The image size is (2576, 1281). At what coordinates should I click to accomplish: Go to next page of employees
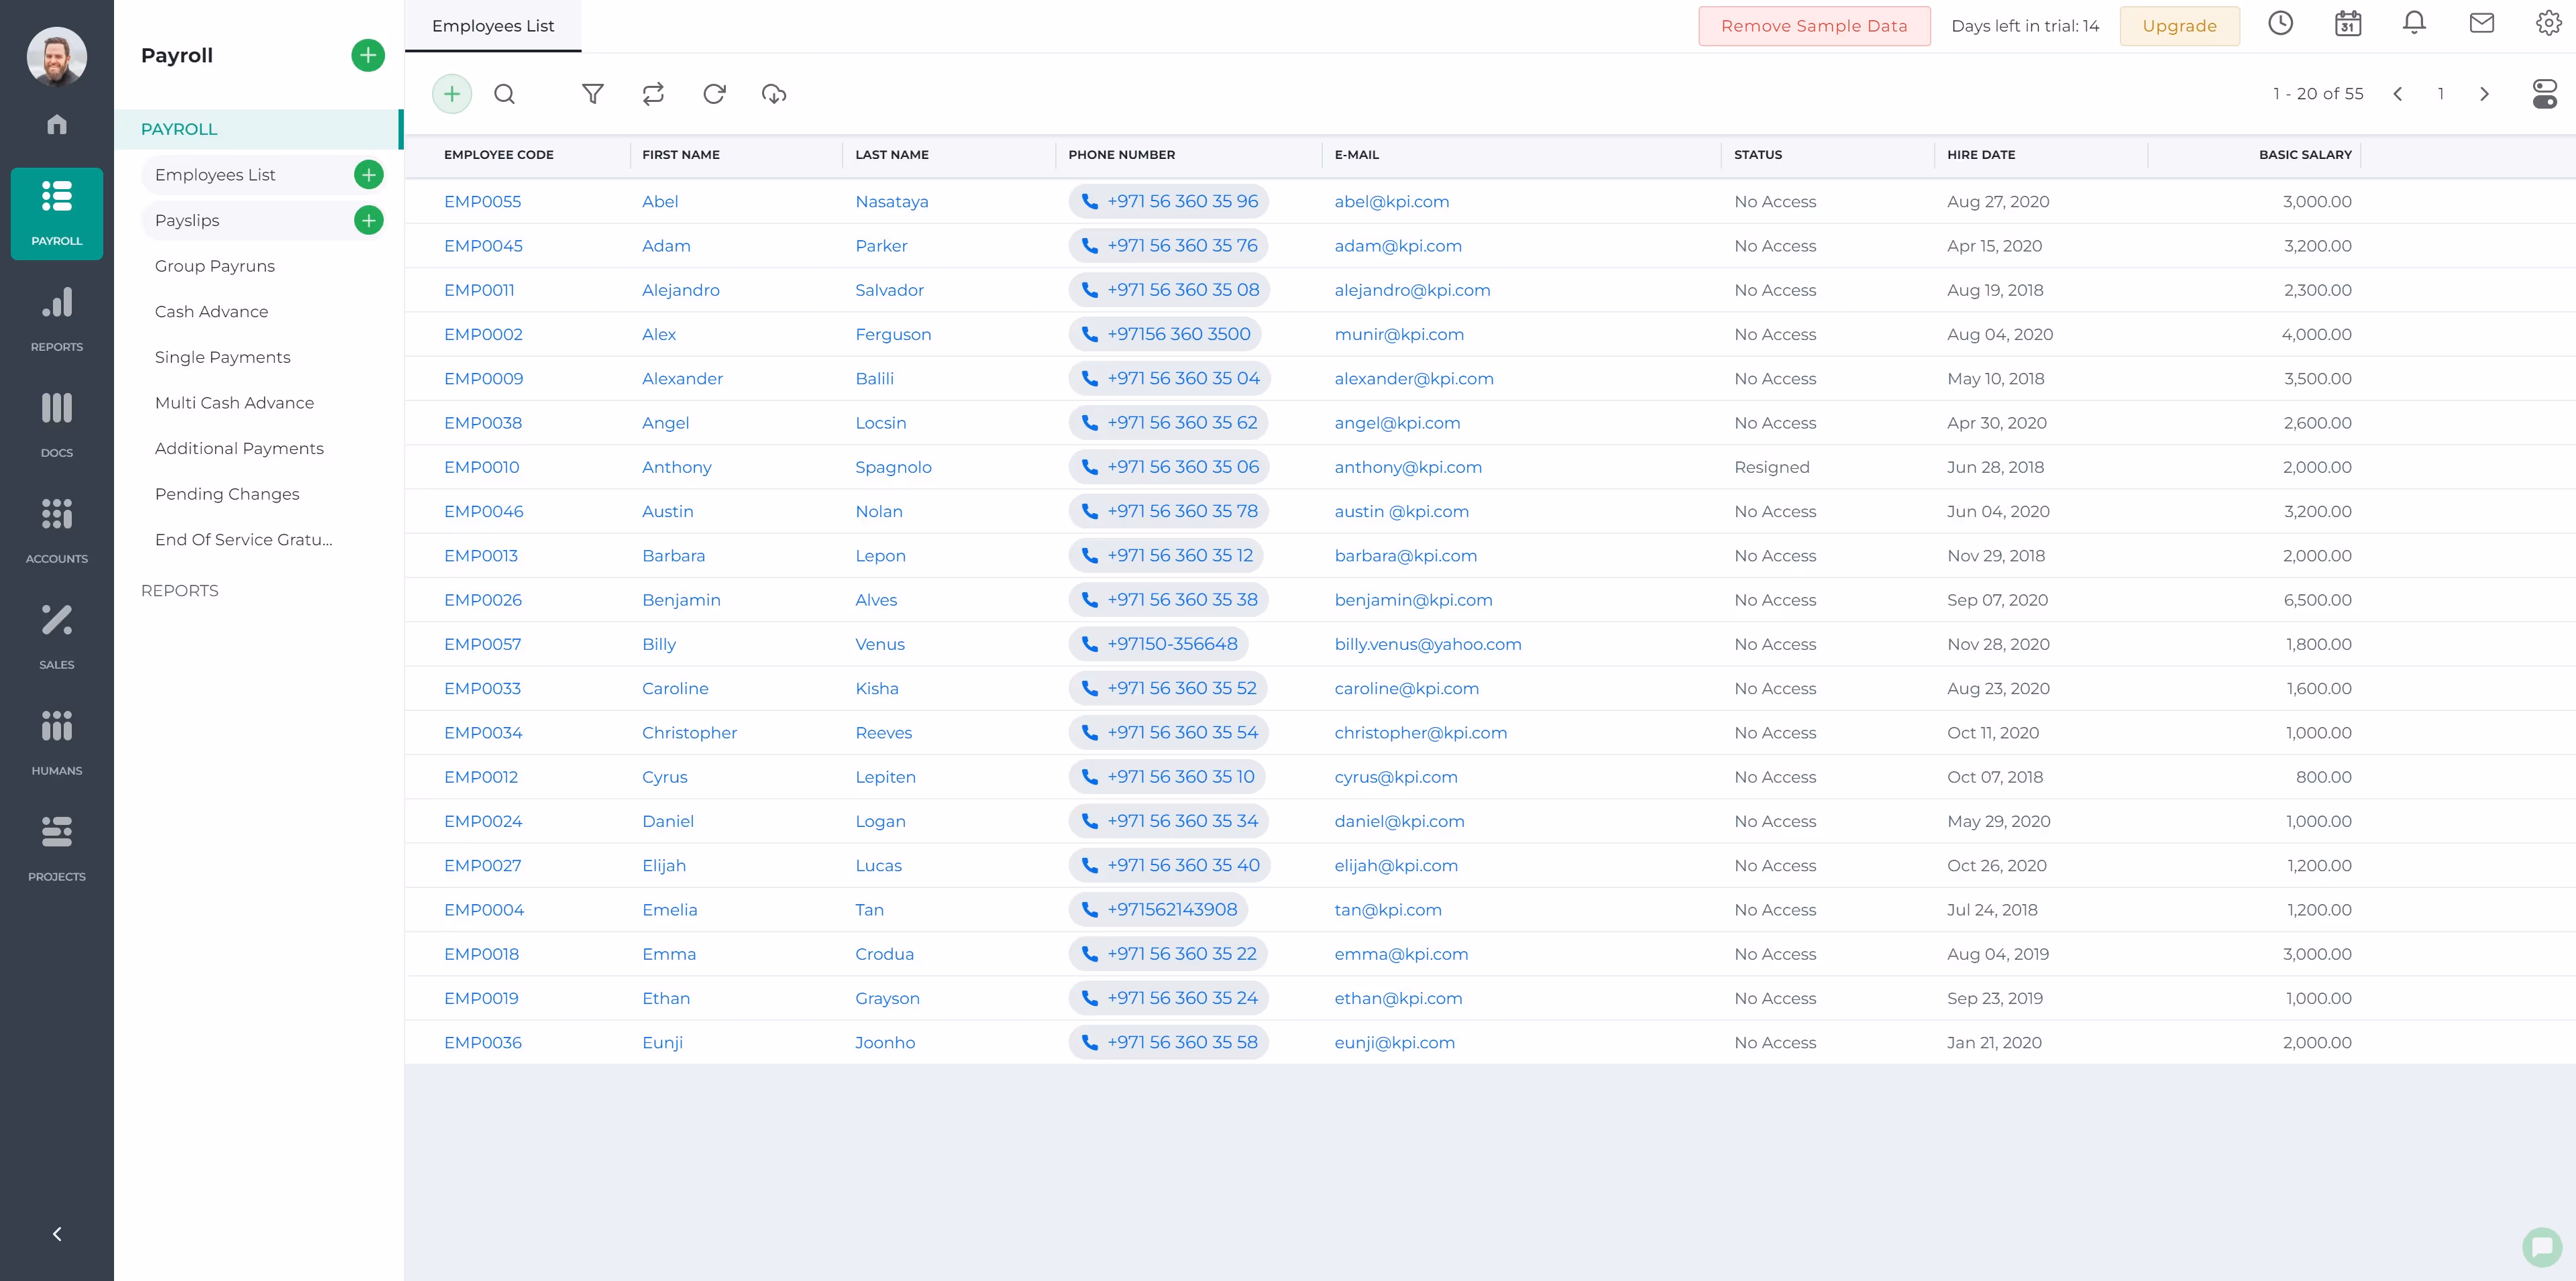tap(2484, 94)
